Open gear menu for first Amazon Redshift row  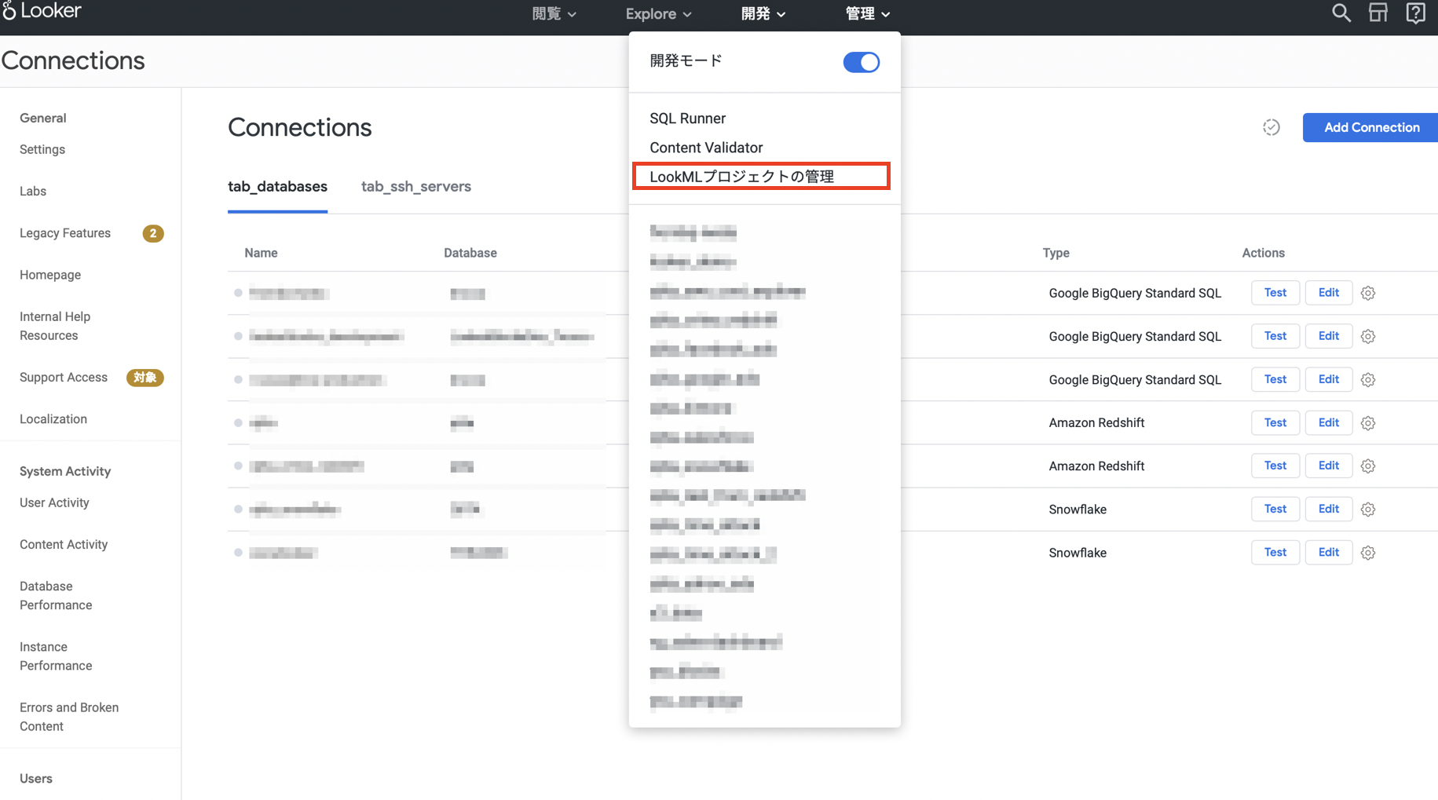coord(1368,423)
